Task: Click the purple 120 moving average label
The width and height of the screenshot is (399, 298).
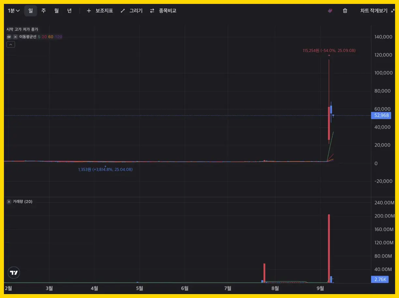Action: click(x=59, y=37)
